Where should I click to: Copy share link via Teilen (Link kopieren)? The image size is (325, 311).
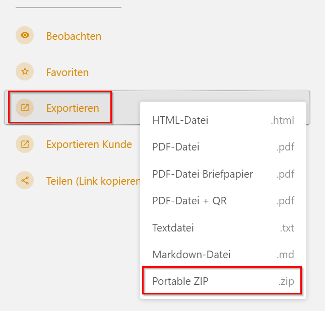pos(93,181)
